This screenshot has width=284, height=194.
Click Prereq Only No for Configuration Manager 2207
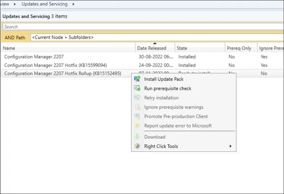[232, 56]
